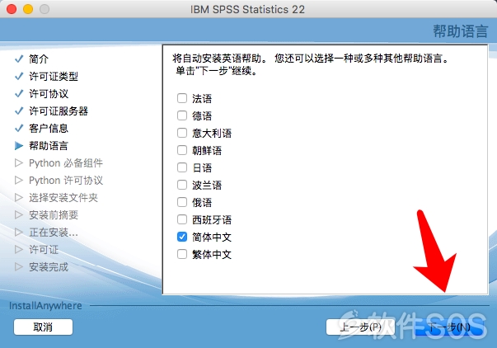Image resolution: width=497 pixels, height=348 pixels.
Task: Enable 朝鲜语 help language
Action: tap(182, 150)
